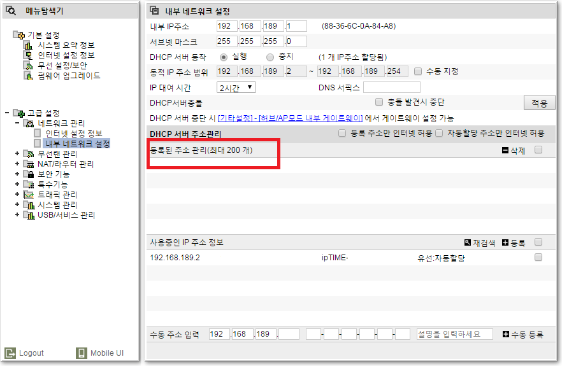Click the Logout link text
This screenshot has height=371, width=576.
pyautogui.click(x=31, y=353)
